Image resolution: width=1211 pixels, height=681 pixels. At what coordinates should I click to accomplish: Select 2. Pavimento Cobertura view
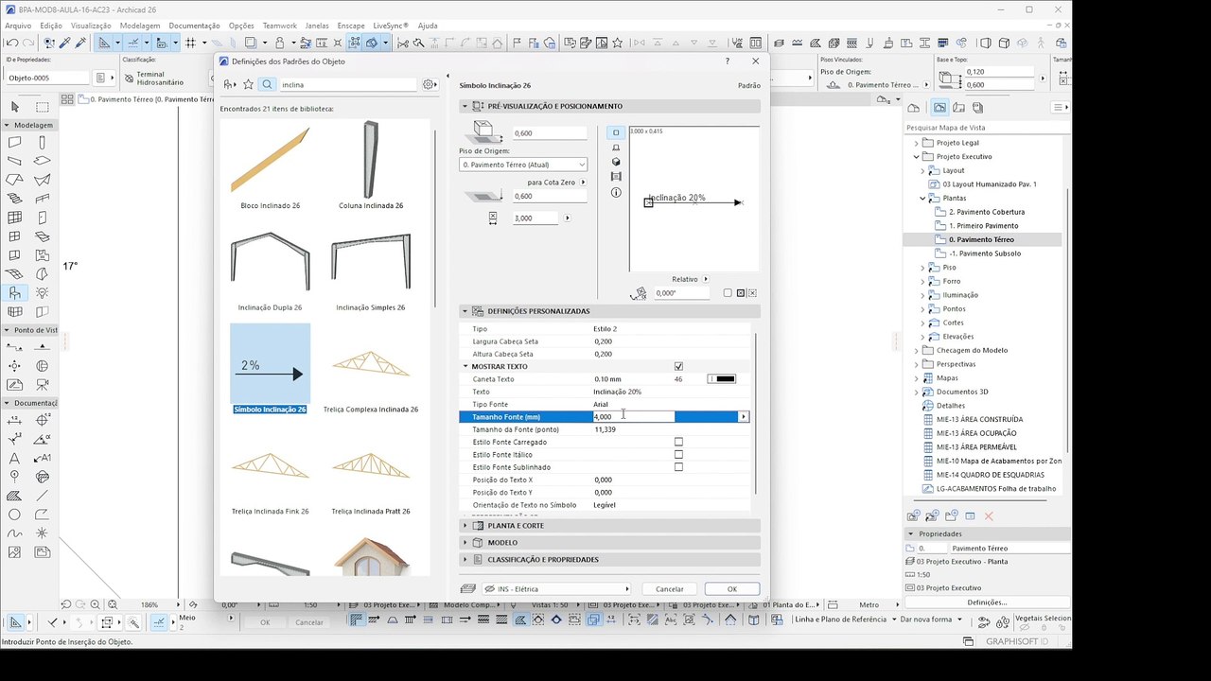tap(987, 212)
